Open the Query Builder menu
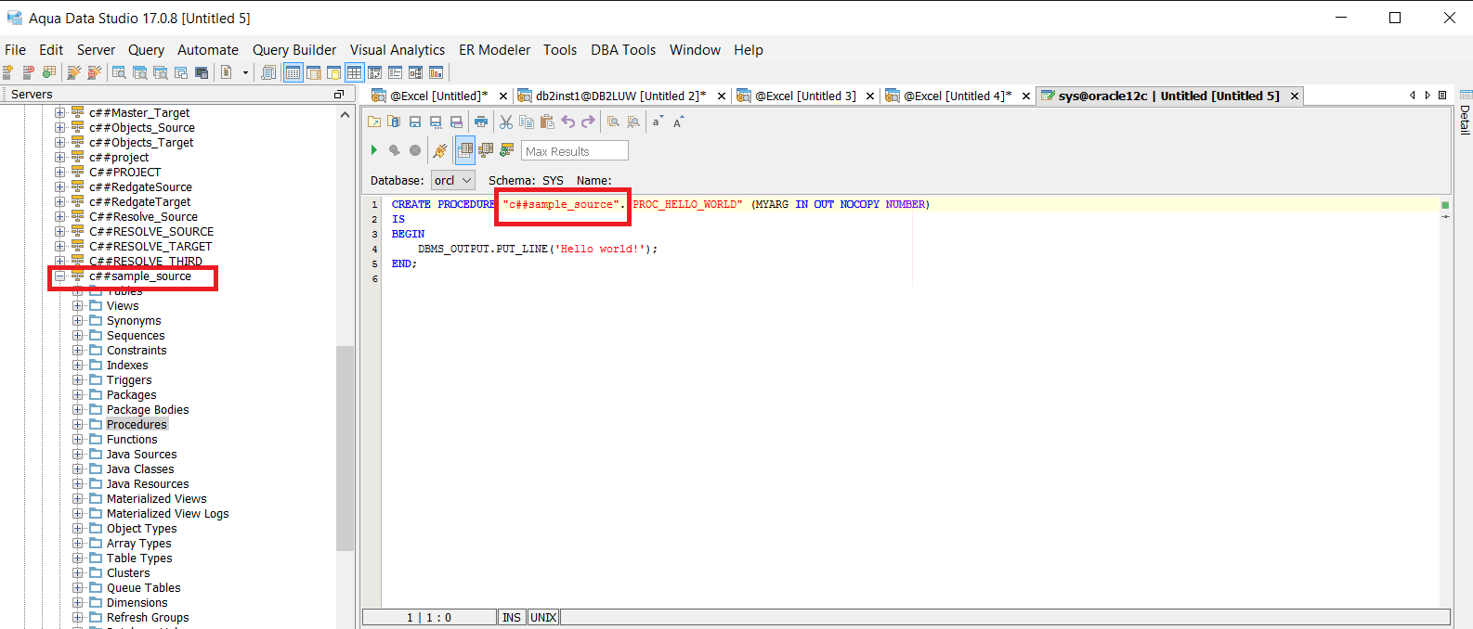 [294, 50]
